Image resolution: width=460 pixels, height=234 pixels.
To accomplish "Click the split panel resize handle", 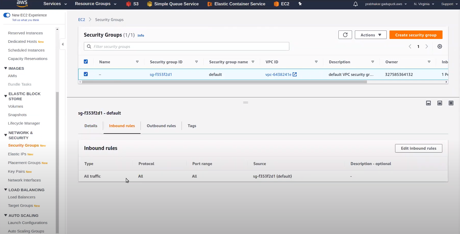I will [246, 103].
